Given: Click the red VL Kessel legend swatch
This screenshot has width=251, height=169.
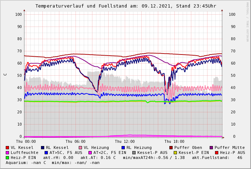Looking at the screenshot, I should [8, 147].
